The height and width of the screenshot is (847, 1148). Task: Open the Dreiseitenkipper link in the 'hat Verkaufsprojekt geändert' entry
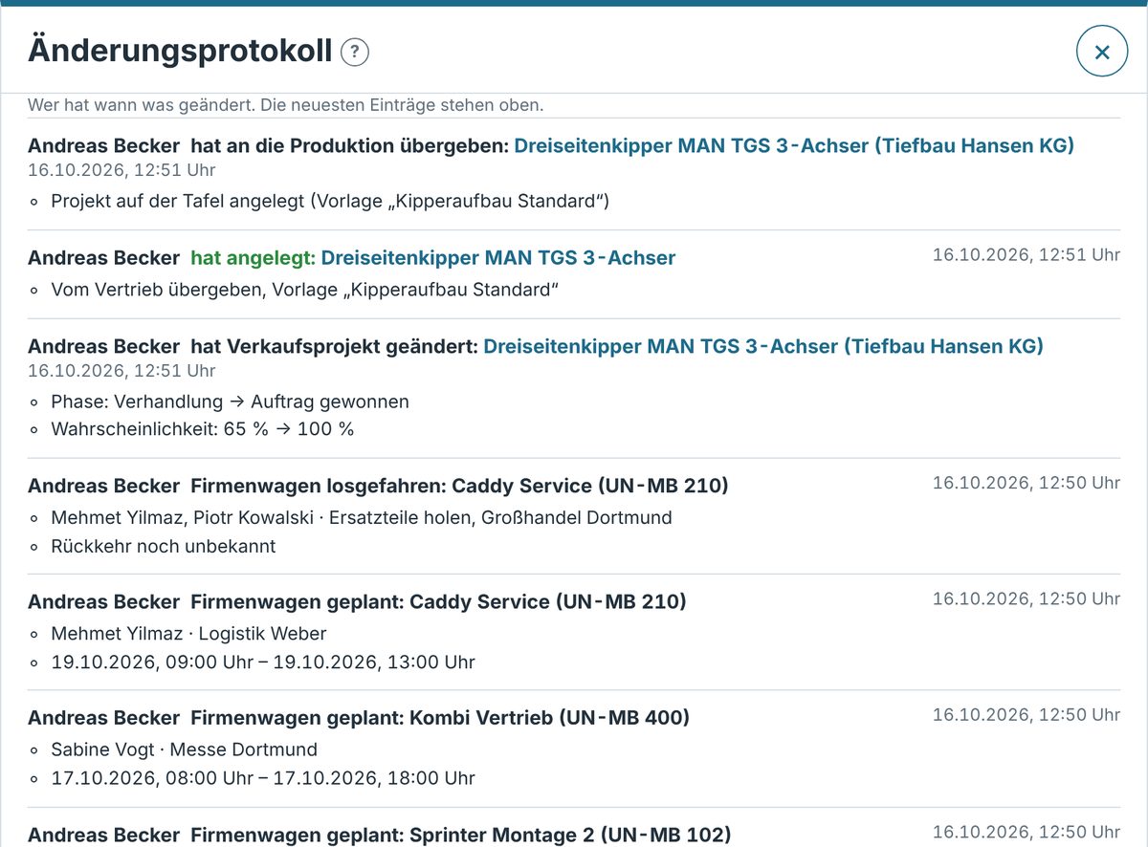[x=763, y=346]
